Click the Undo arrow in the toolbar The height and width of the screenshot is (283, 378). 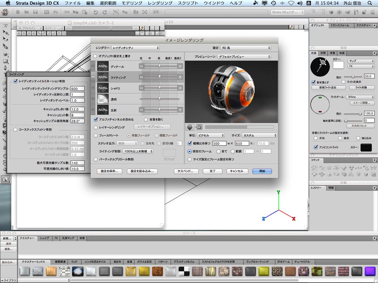[96, 12]
